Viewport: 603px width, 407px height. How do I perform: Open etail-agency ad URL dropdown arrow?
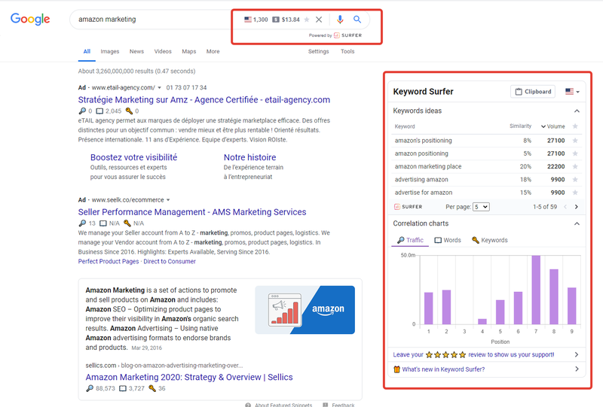pyautogui.click(x=159, y=87)
